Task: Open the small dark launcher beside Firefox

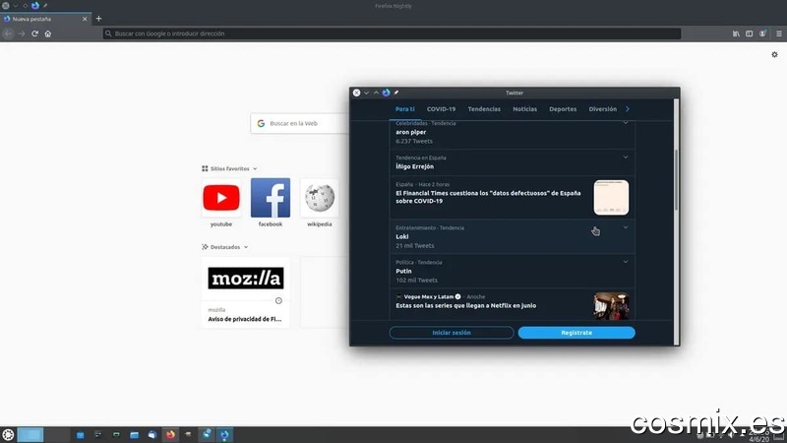Action: [x=188, y=435]
